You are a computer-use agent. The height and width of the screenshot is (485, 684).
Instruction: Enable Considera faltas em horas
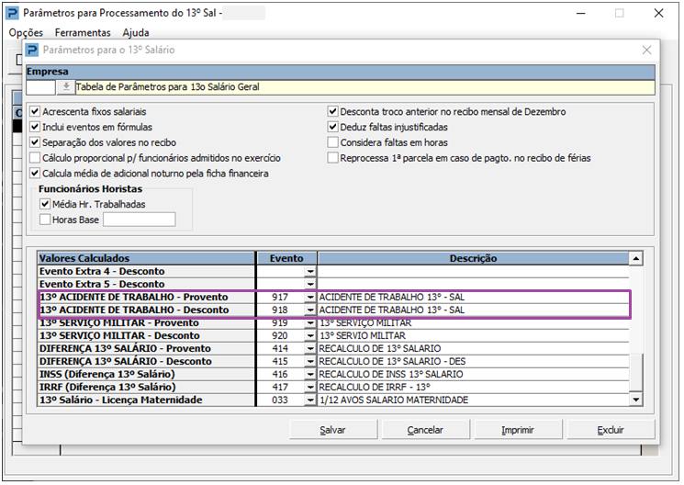(x=333, y=142)
